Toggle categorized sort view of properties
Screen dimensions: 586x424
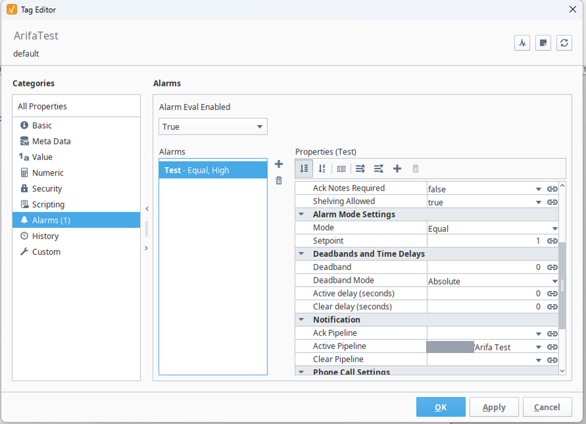tap(304, 168)
